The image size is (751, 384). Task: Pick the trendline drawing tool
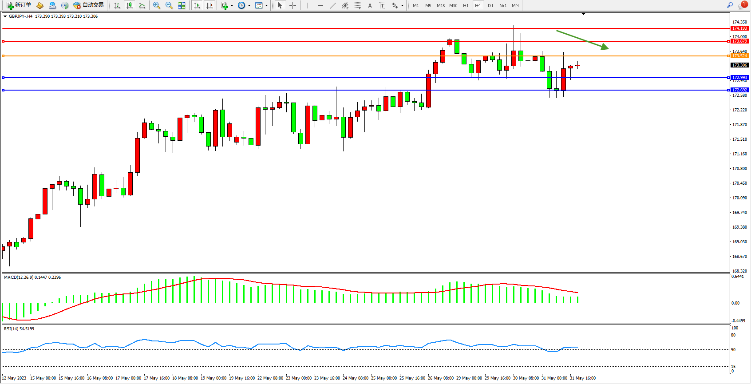pos(333,5)
